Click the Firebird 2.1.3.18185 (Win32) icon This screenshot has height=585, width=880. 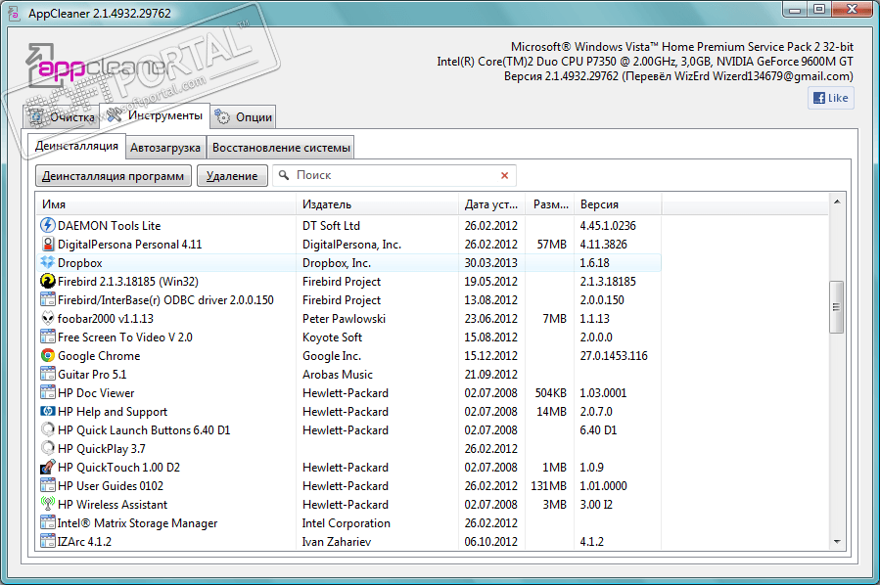click(48, 282)
